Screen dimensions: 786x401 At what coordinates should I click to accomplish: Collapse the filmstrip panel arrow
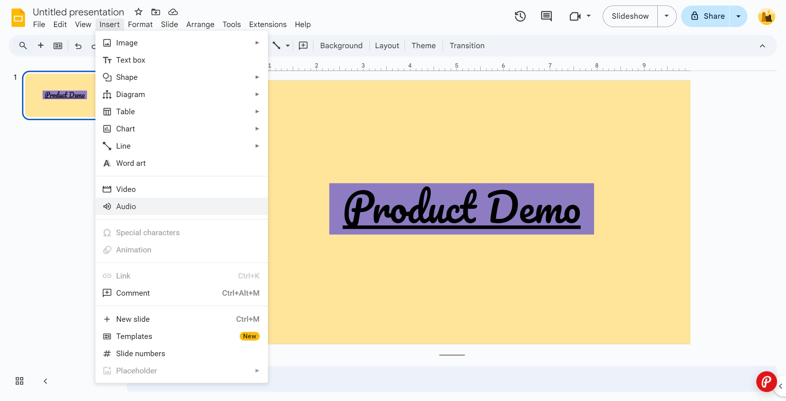pyautogui.click(x=45, y=381)
